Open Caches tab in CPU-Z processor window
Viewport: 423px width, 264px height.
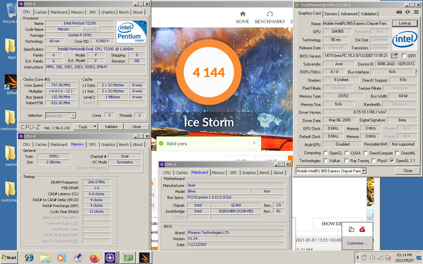click(x=41, y=12)
